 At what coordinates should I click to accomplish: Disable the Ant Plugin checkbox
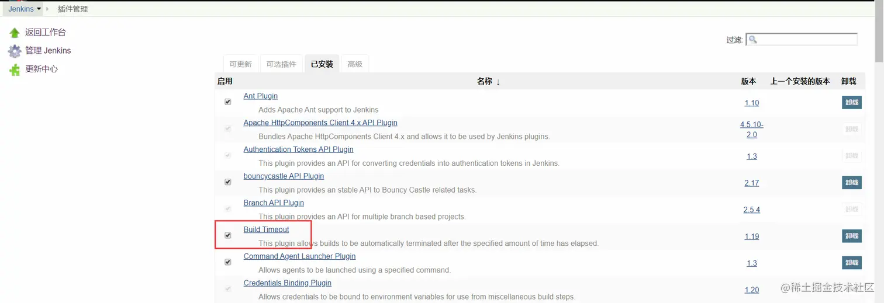(228, 102)
